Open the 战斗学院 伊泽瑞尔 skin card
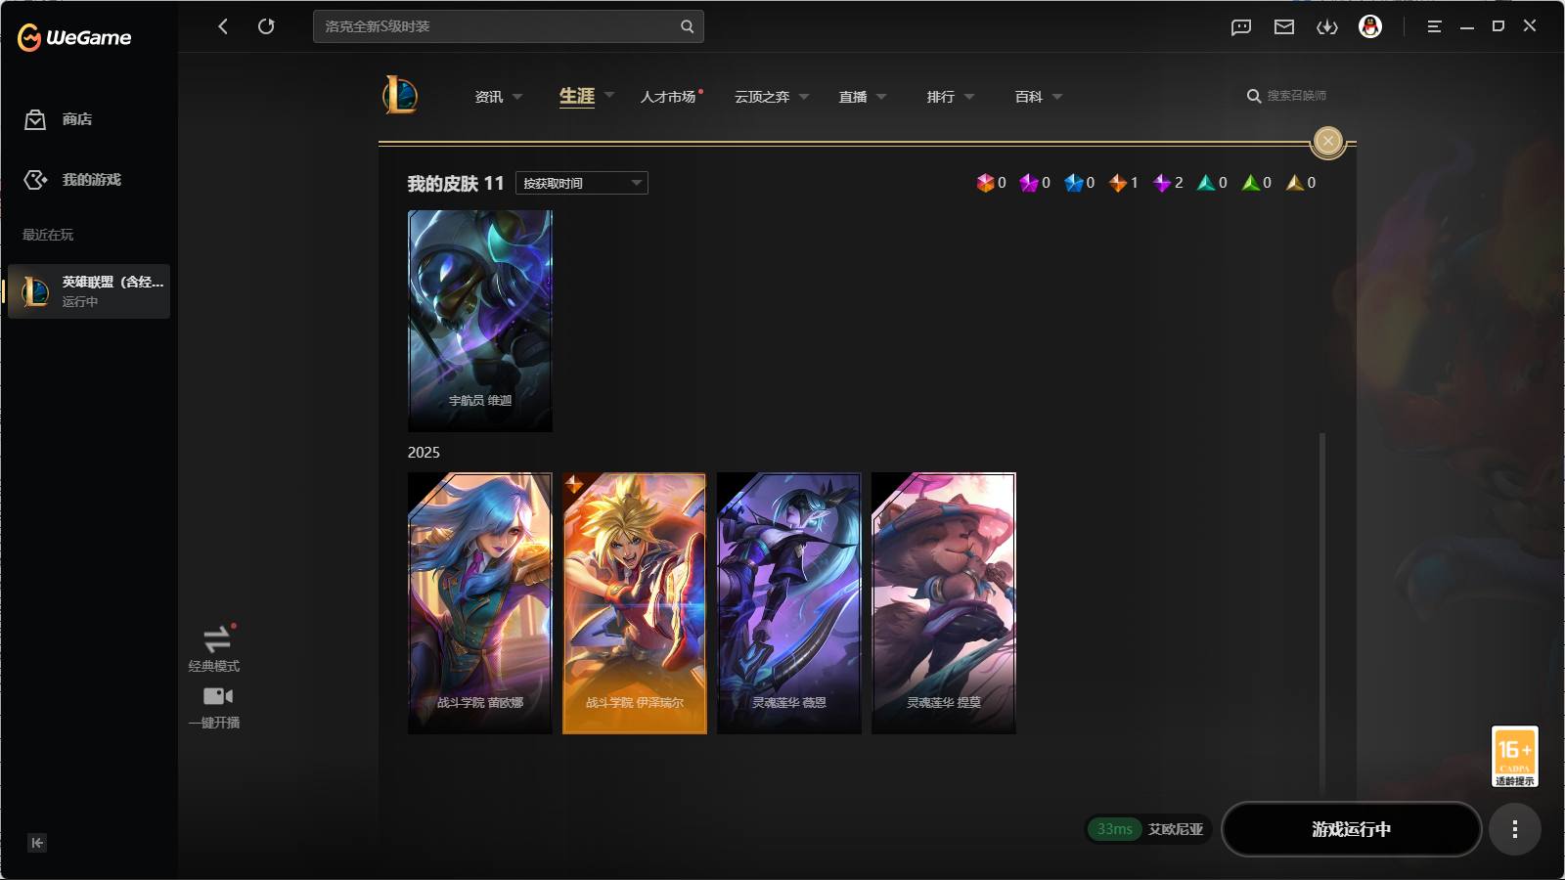Image resolution: width=1565 pixels, height=880 pixels. click(635, 603)
